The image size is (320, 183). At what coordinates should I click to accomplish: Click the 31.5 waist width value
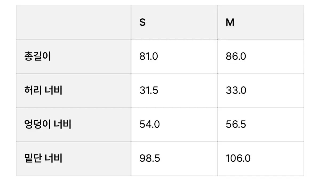(x=149, y=90)
